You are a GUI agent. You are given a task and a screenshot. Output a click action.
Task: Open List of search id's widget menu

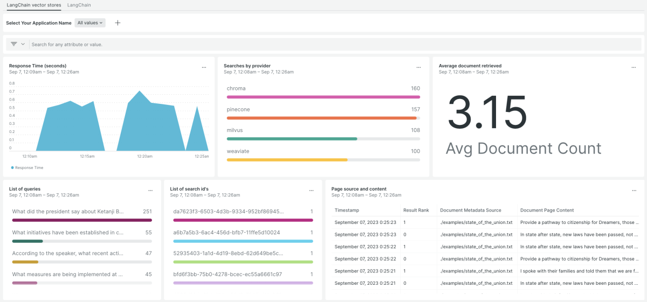point(311,191)
